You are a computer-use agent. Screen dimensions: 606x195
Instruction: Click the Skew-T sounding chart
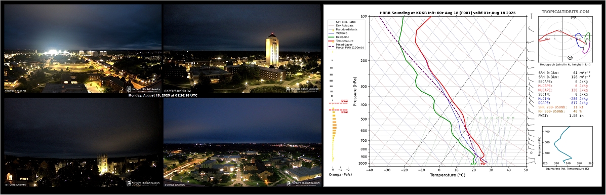pos(448,91)
